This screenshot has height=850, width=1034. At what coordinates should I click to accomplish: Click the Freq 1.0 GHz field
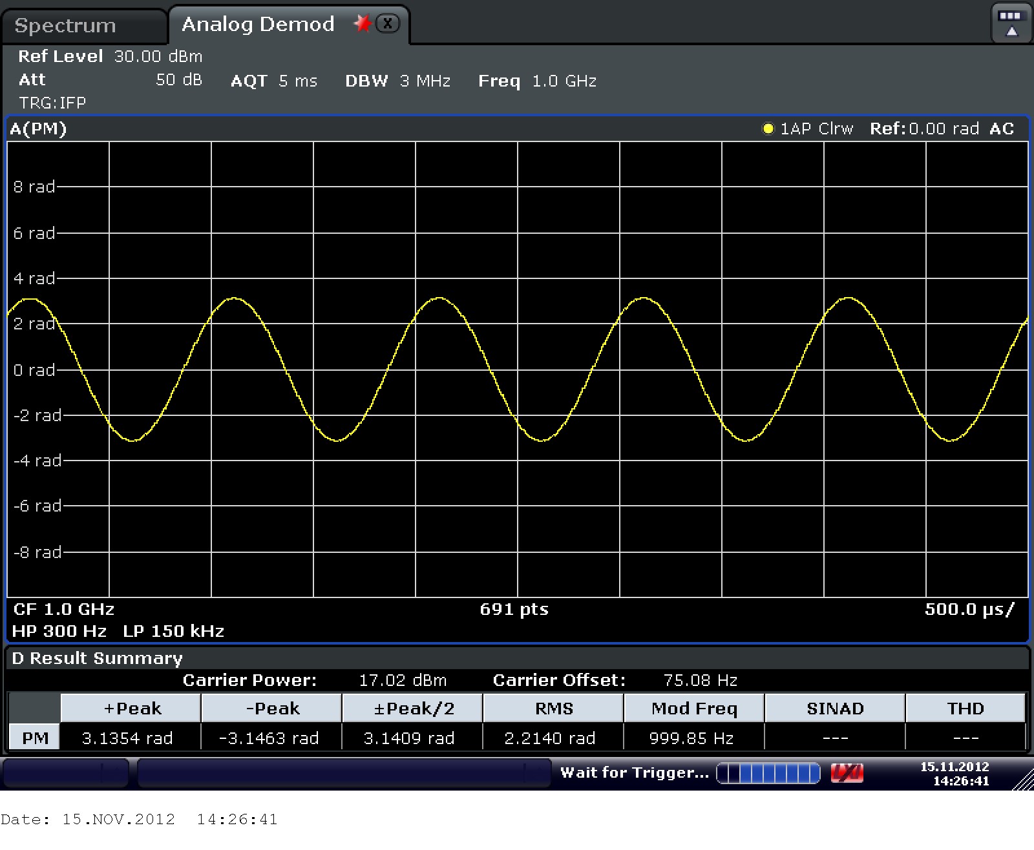[537, 81]
